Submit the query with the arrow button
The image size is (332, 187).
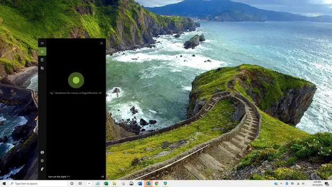pyautogui.click(x=102, y=176)
